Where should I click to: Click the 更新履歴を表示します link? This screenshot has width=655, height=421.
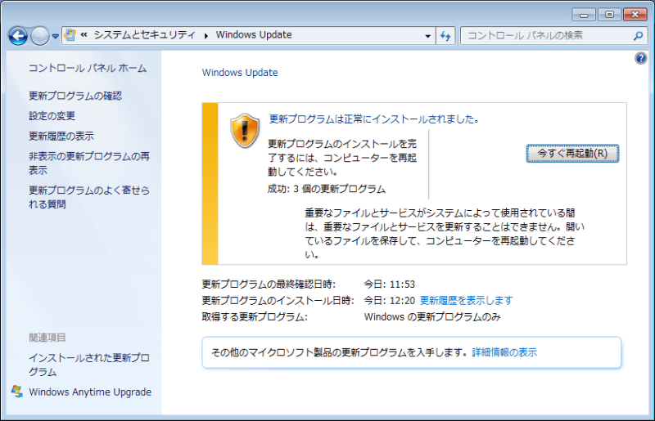[x=466, y=300]
